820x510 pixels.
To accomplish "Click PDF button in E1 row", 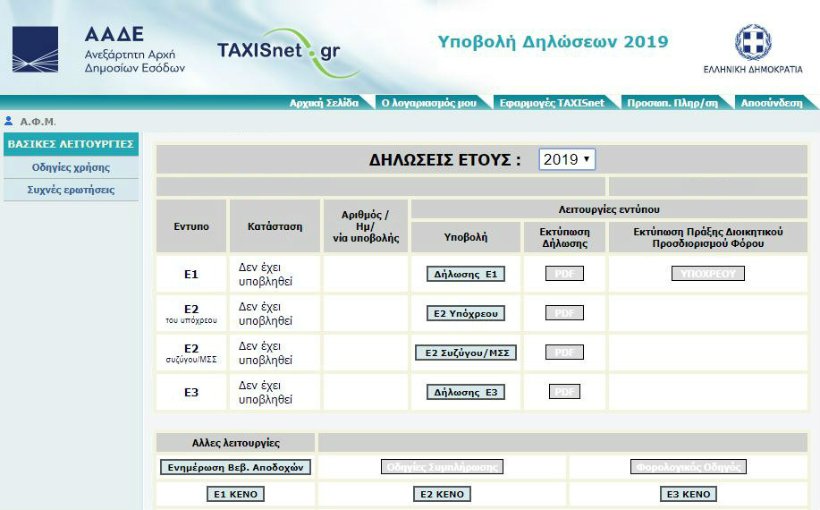I will [x=564, y=274].
